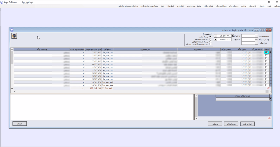Click the grid's horizontal scrollbar
Image resolution: width=280 pixels, height=147 pixels.
click(137, 91)
